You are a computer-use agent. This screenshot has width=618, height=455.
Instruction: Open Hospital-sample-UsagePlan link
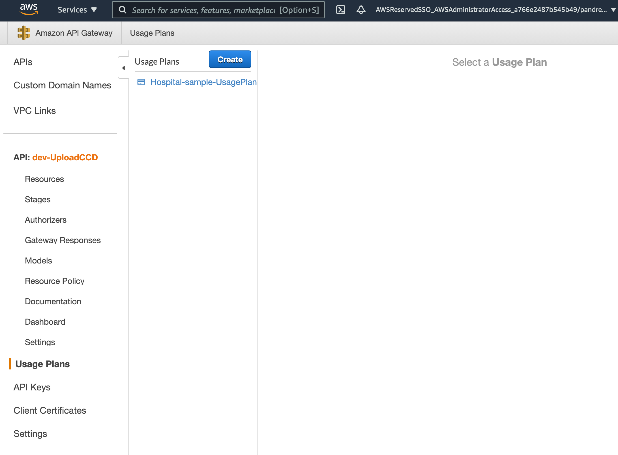[203, 82]
